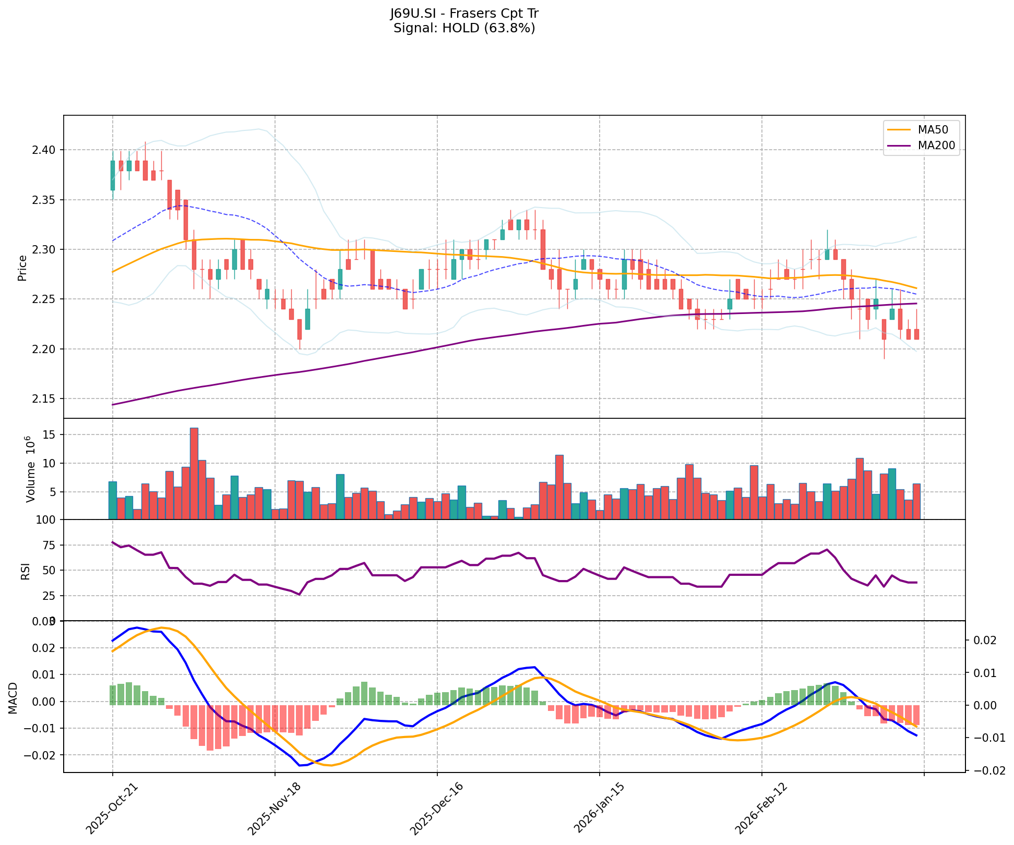Click the Signal: HOLD (63.8%) subtitle
The width and height of the screenshot is (1014, 845).
click(x=464, y=28)
